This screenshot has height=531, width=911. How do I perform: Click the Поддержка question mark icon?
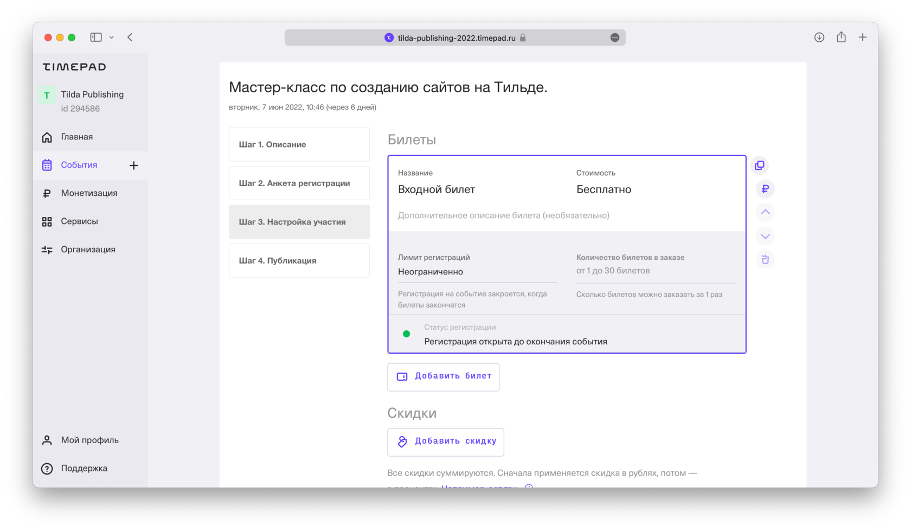(x=47, y=469)
